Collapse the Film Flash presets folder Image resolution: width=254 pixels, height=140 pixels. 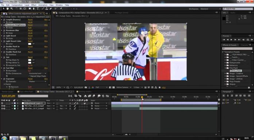click(x=225, y=68)
